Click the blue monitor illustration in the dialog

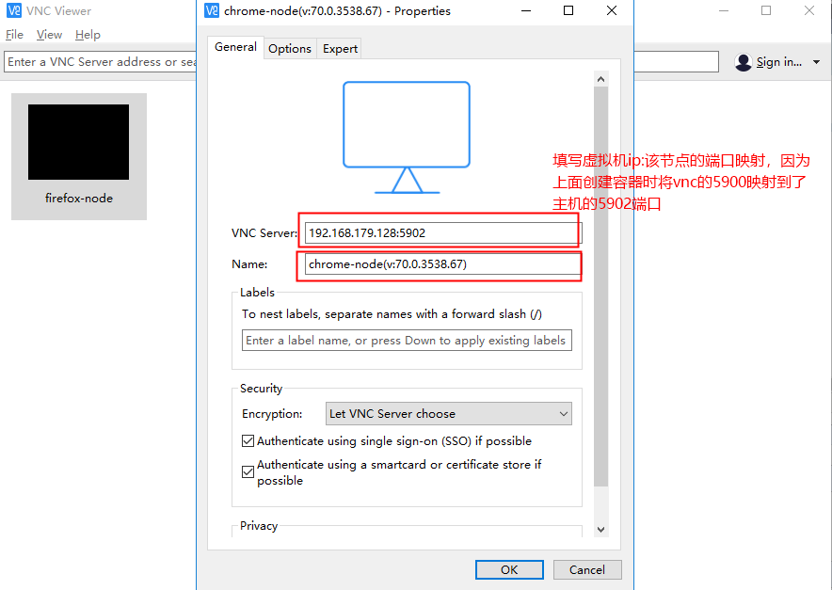[x=407, y=137]
